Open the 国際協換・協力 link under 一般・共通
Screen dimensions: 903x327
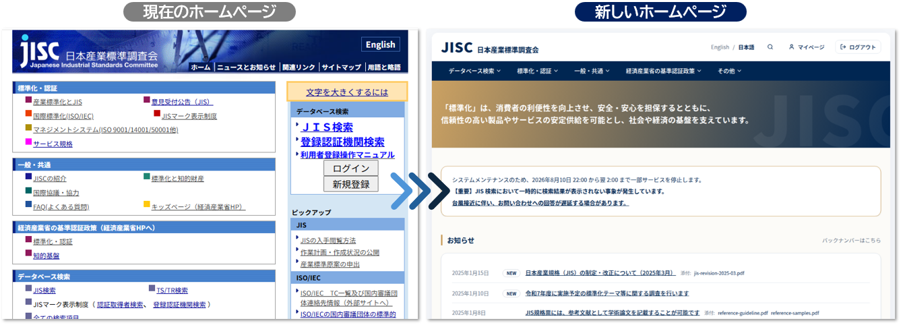[56, 193]
